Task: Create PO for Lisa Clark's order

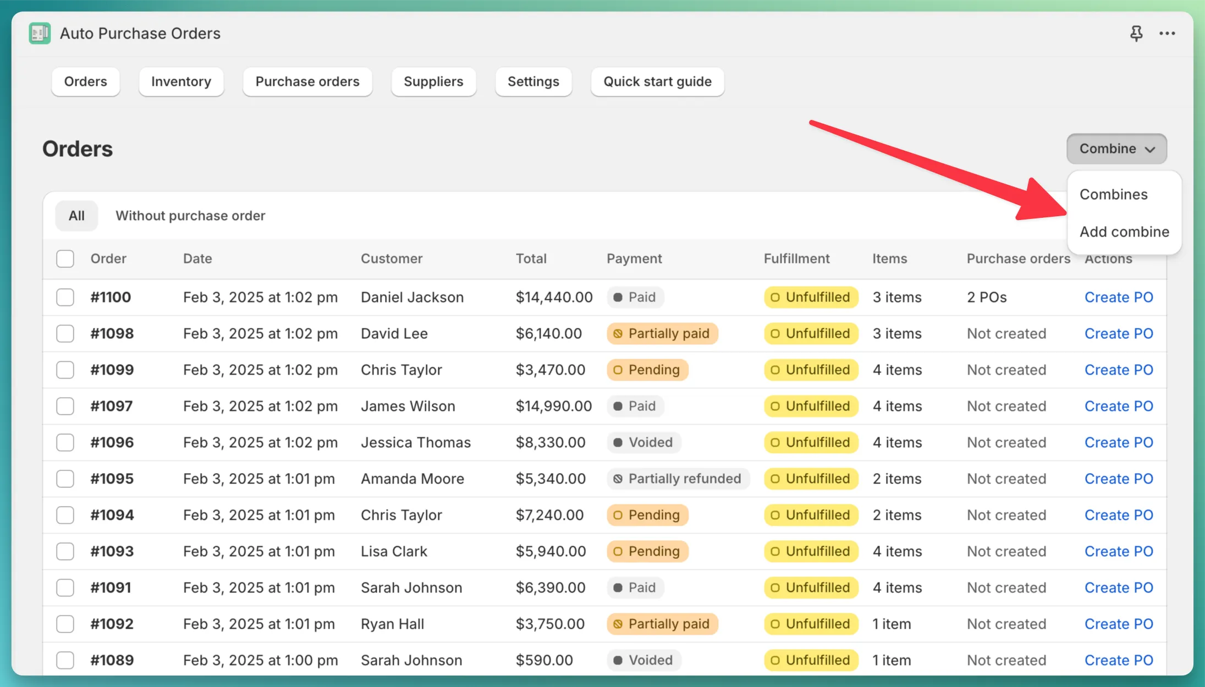Action: (x=1119, y=551)
